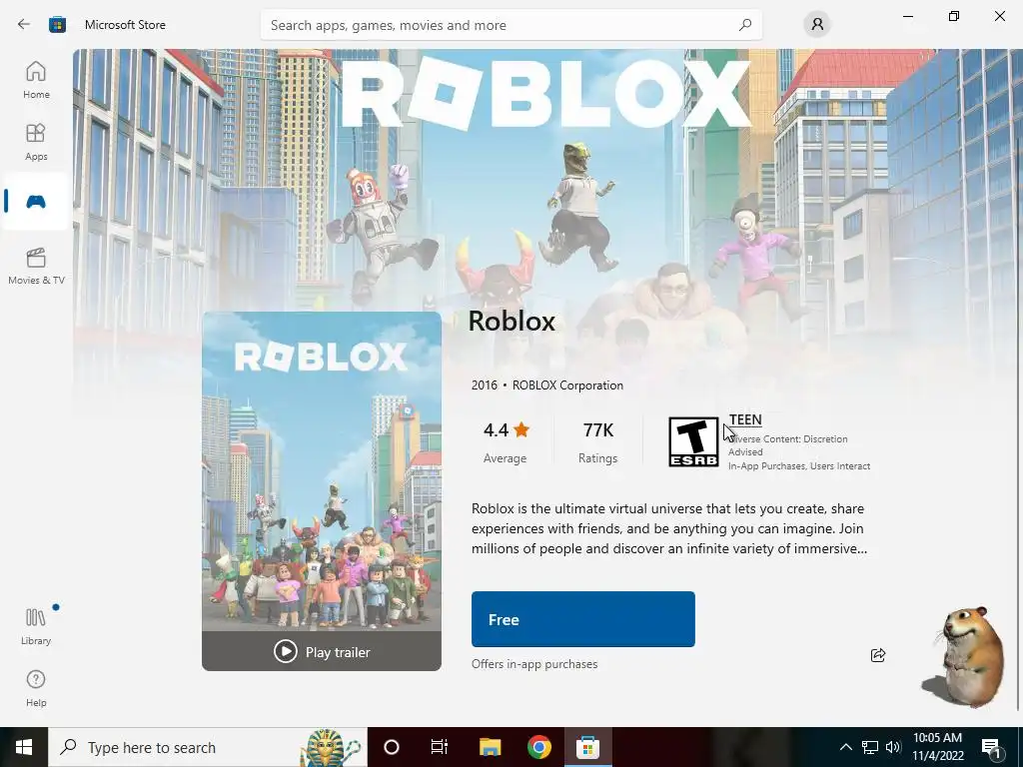Open the volume speaker tray icon

pos(893,747)
